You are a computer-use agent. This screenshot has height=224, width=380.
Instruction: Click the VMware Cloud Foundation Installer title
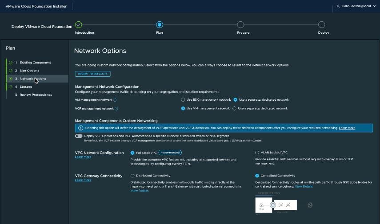(36, 6)
